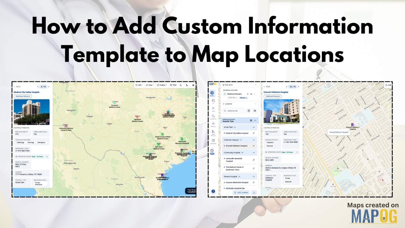Expand Operating Hours in Dallas panel
The image size is (405, 228).
click(47, 156)
